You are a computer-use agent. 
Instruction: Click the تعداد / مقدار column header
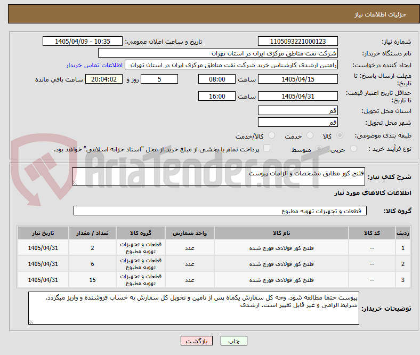[x=92, y=233]
